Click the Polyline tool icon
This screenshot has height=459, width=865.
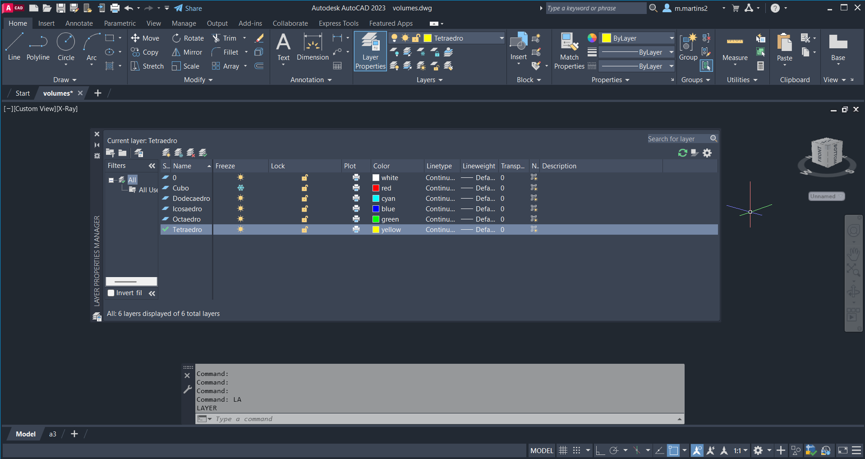point(38,42)
